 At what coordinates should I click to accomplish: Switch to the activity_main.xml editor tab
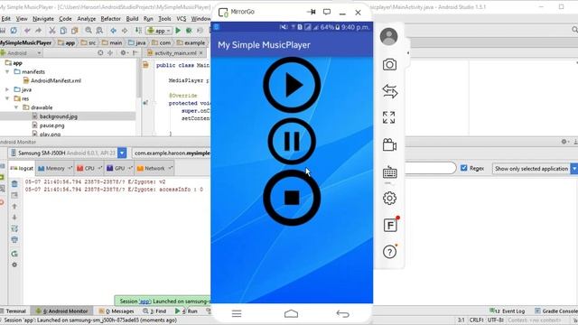point(174,53)
